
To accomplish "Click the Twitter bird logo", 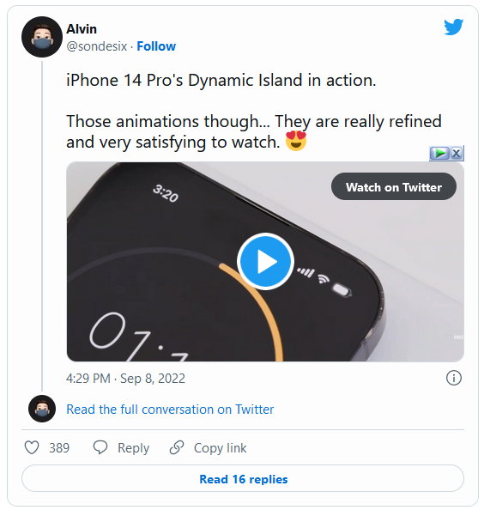I will tap(453, 27).
